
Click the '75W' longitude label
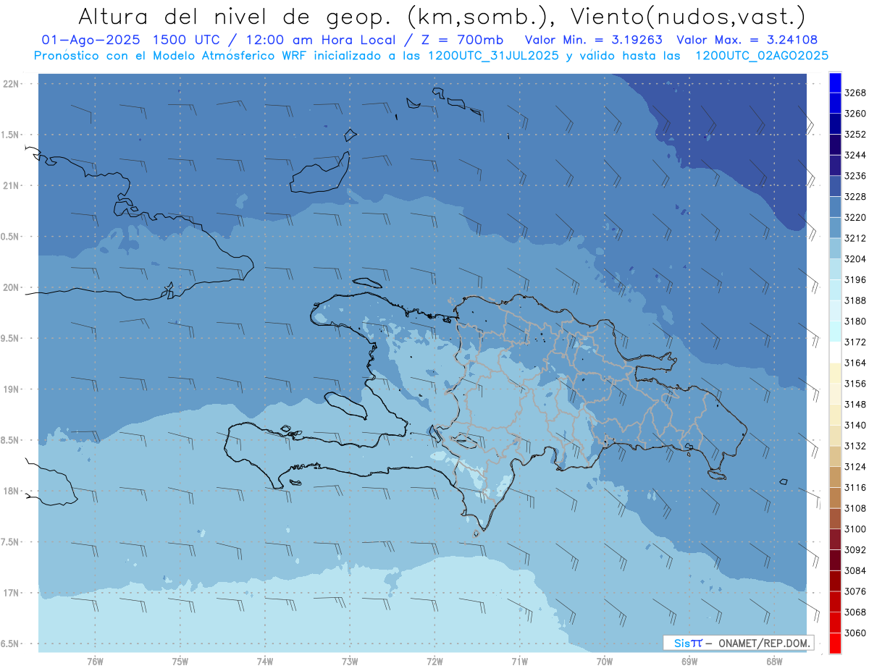(x=180, y=662)
